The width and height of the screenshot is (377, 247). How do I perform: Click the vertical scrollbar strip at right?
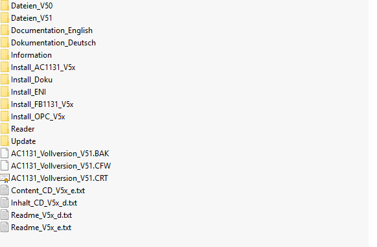pyautogui.click(x=372, y=123)
